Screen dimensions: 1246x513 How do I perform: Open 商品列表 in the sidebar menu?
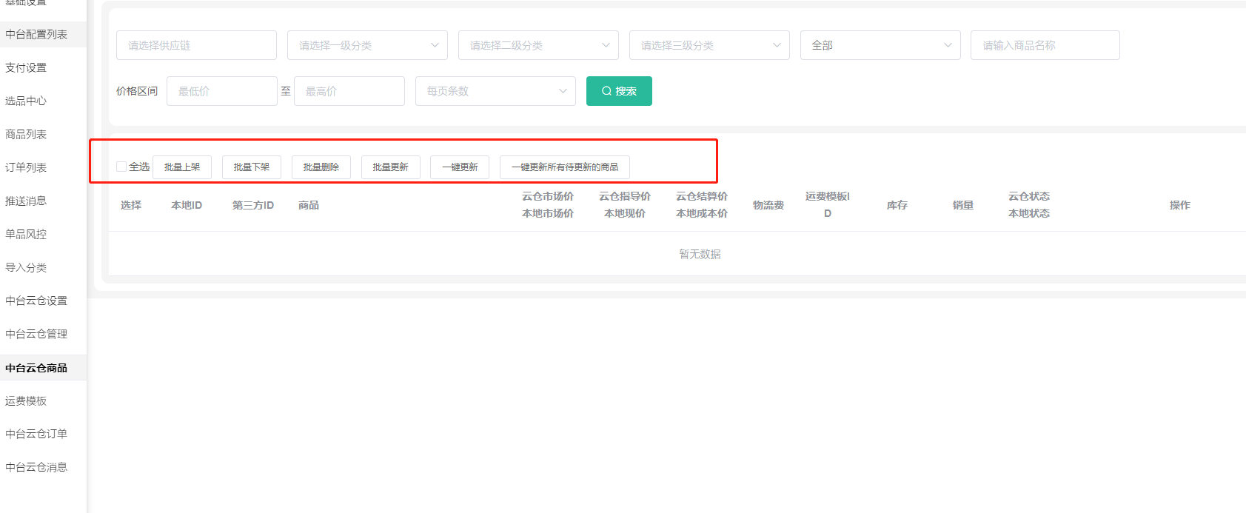coord(26,134)
